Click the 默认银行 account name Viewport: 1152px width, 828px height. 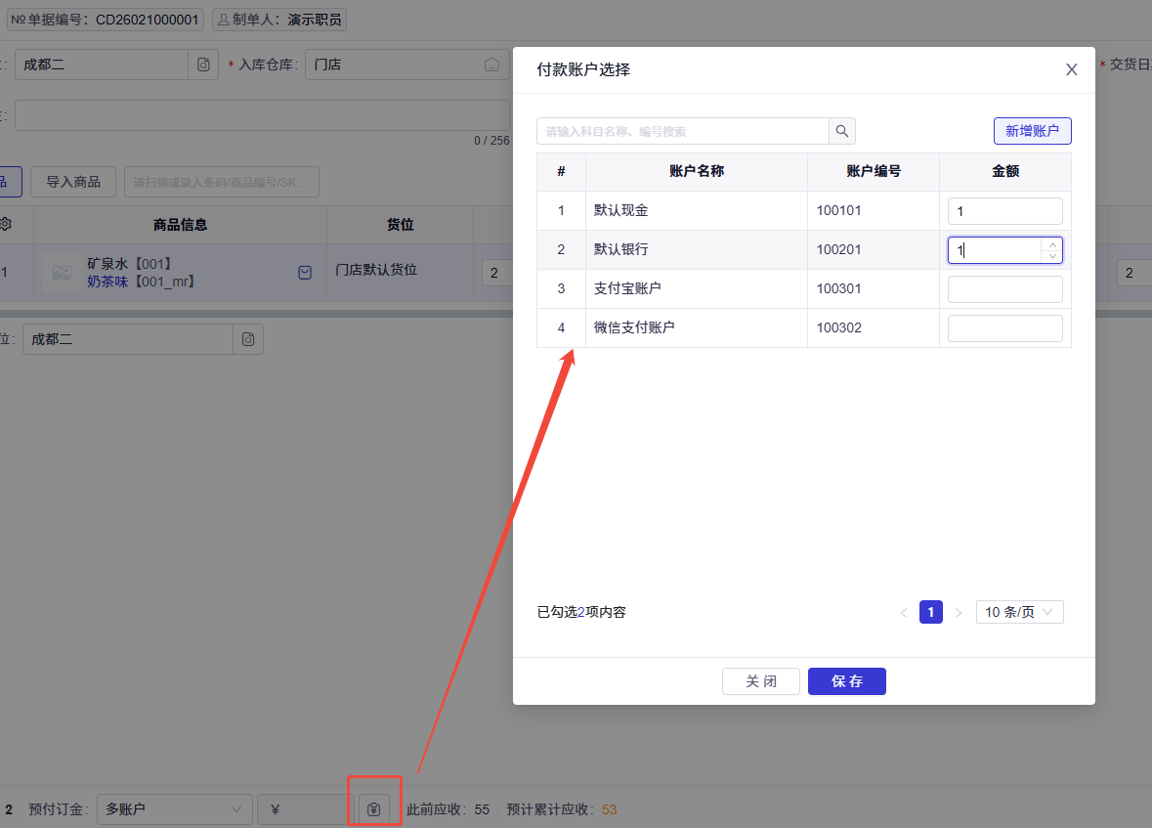(620, 249)
